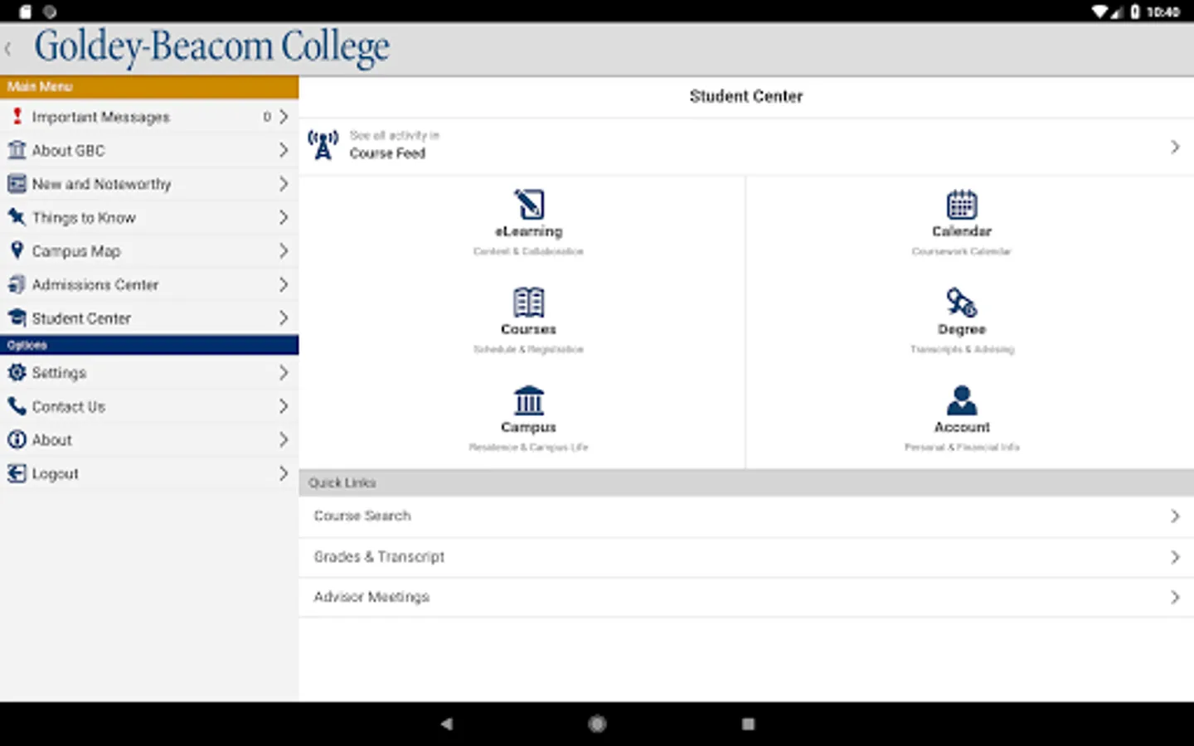Expand Important Messages row chevron
This screenshot has width=1194, height=746.
click(284, 117)
